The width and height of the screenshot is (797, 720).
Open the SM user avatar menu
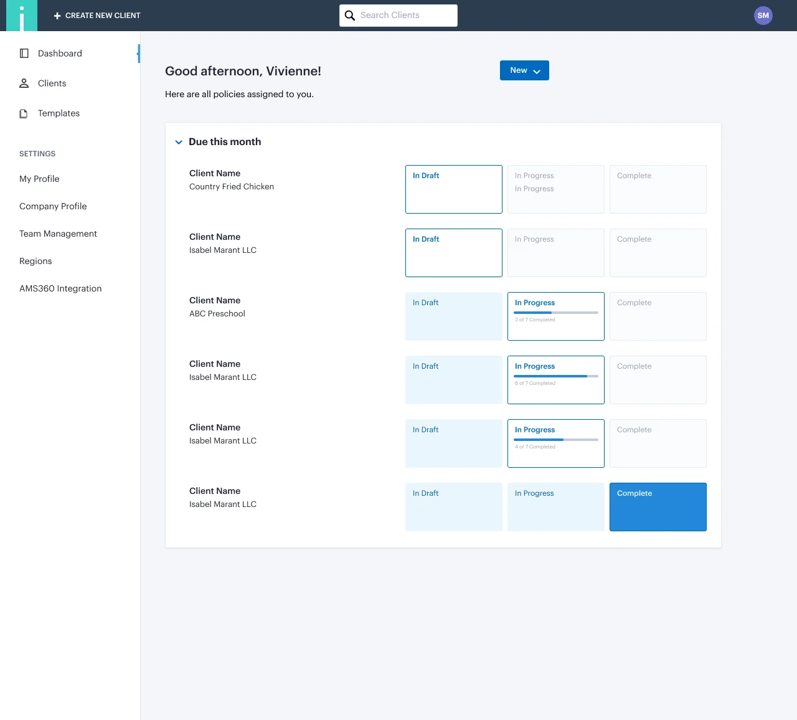tap(763, 15)
